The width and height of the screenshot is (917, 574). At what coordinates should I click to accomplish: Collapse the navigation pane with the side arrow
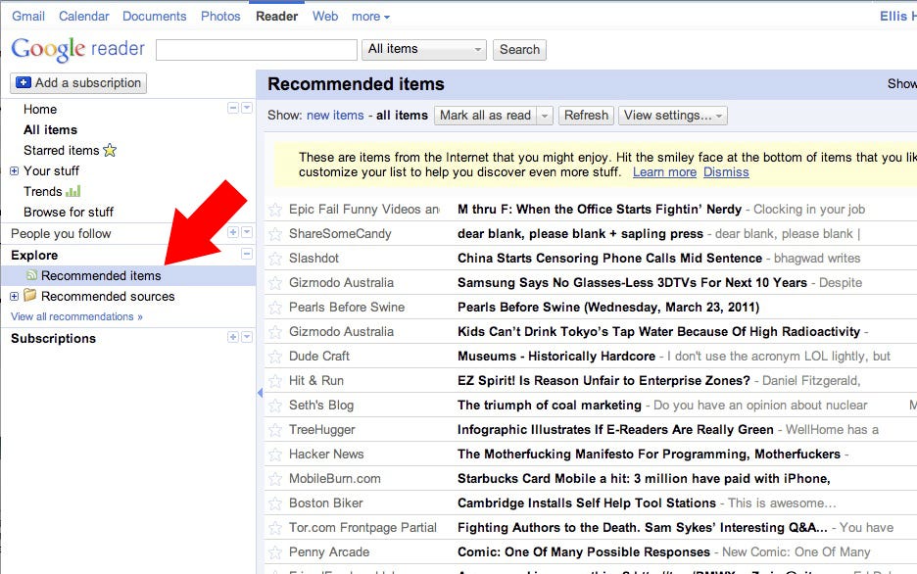260,393
